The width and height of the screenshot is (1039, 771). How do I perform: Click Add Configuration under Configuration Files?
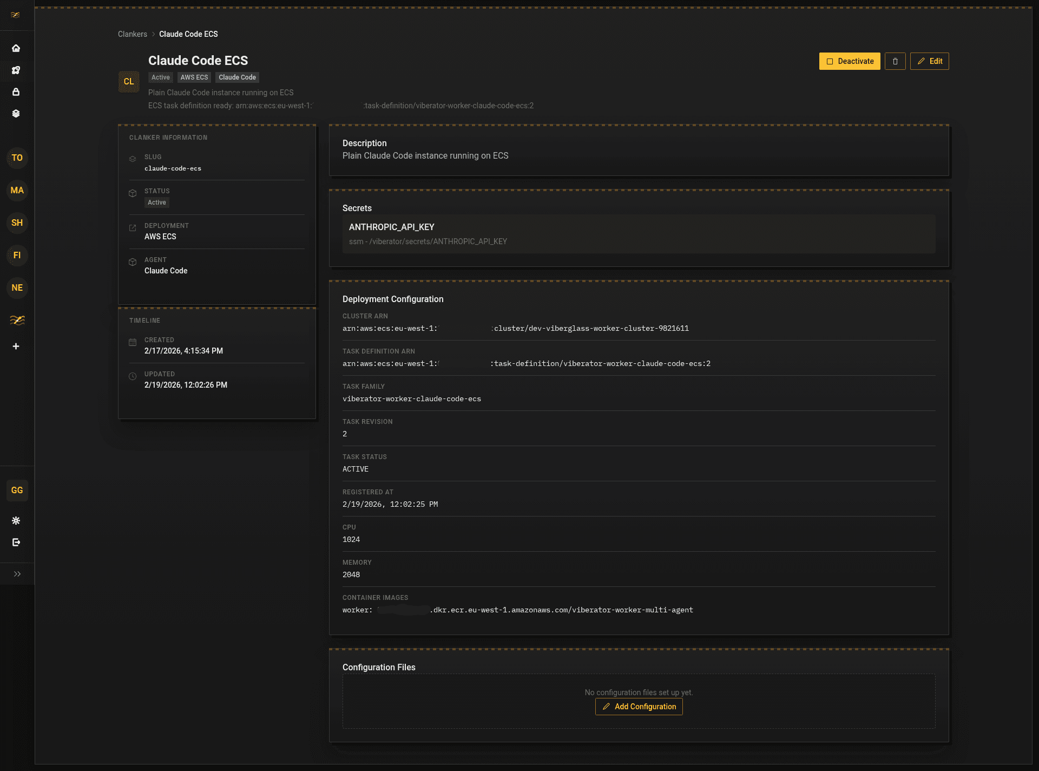coord(639,707)
